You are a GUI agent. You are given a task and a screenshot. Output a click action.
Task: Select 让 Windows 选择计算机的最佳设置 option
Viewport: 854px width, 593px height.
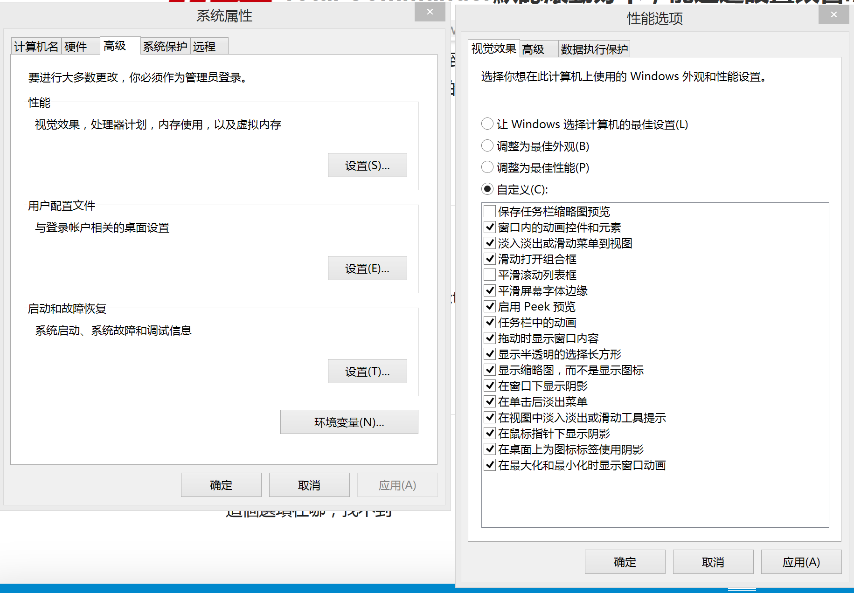coord(487,124)
